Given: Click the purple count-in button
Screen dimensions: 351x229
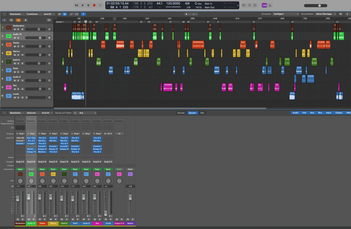Looking at the screenshot, I should 264,5.
